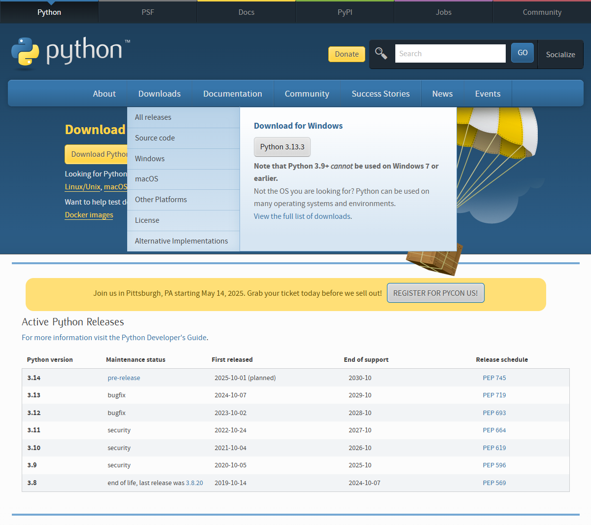The width and height of the screenshot is (591, 525).
Task: Open the 3.8.20 last release link
Action: (195, 483)
